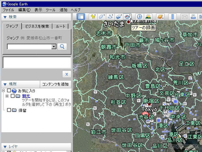202x152 pixels.
Task: Click the magnifier search button
Action: 62,47
